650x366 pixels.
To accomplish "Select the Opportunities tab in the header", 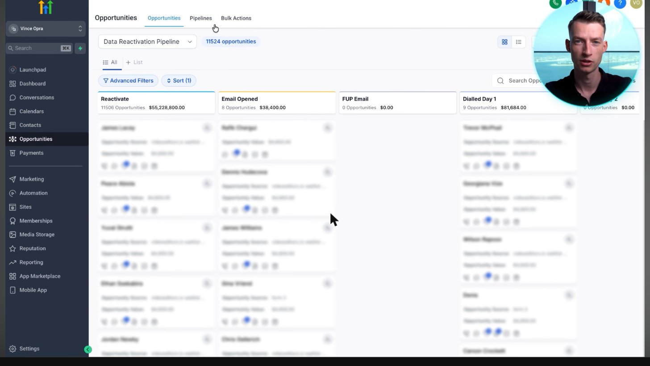I will pos(164,18).
